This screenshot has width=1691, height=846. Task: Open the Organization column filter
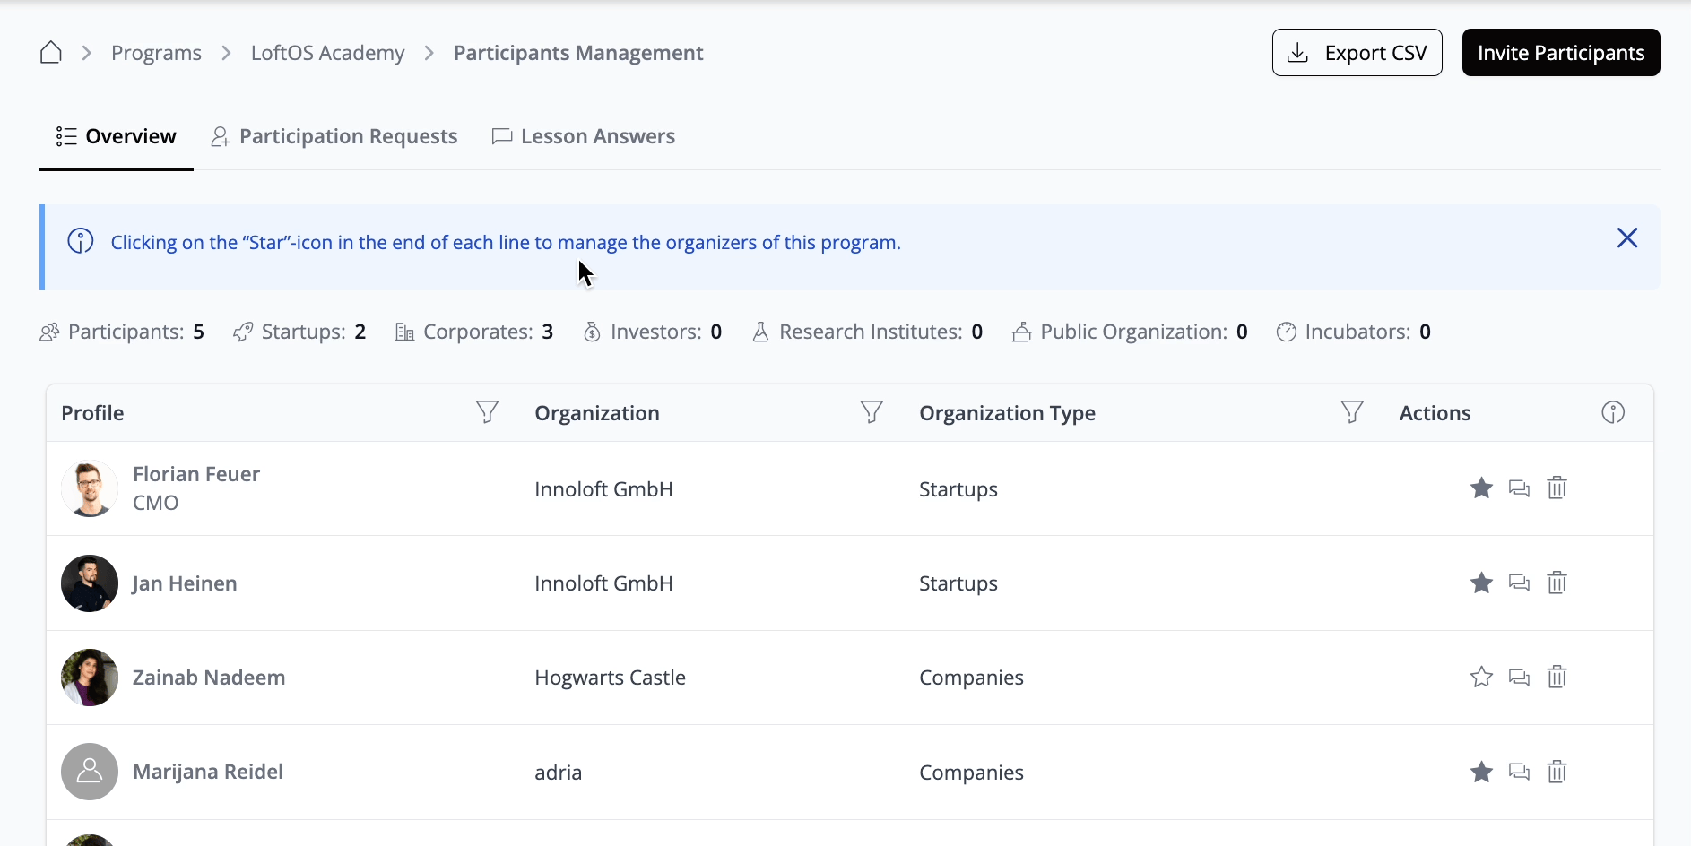(871, 412)
